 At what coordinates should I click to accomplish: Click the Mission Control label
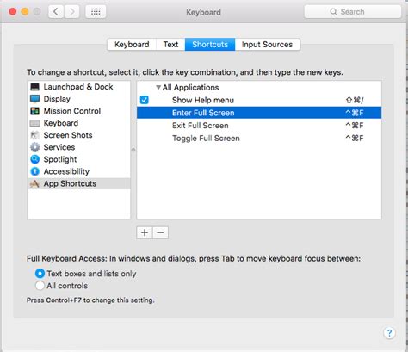pos(72,111)
